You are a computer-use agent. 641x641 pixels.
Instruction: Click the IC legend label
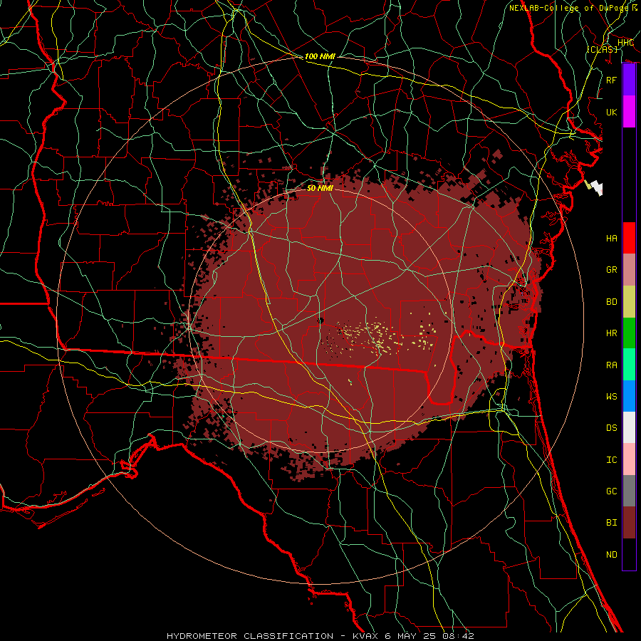[612, 459]
